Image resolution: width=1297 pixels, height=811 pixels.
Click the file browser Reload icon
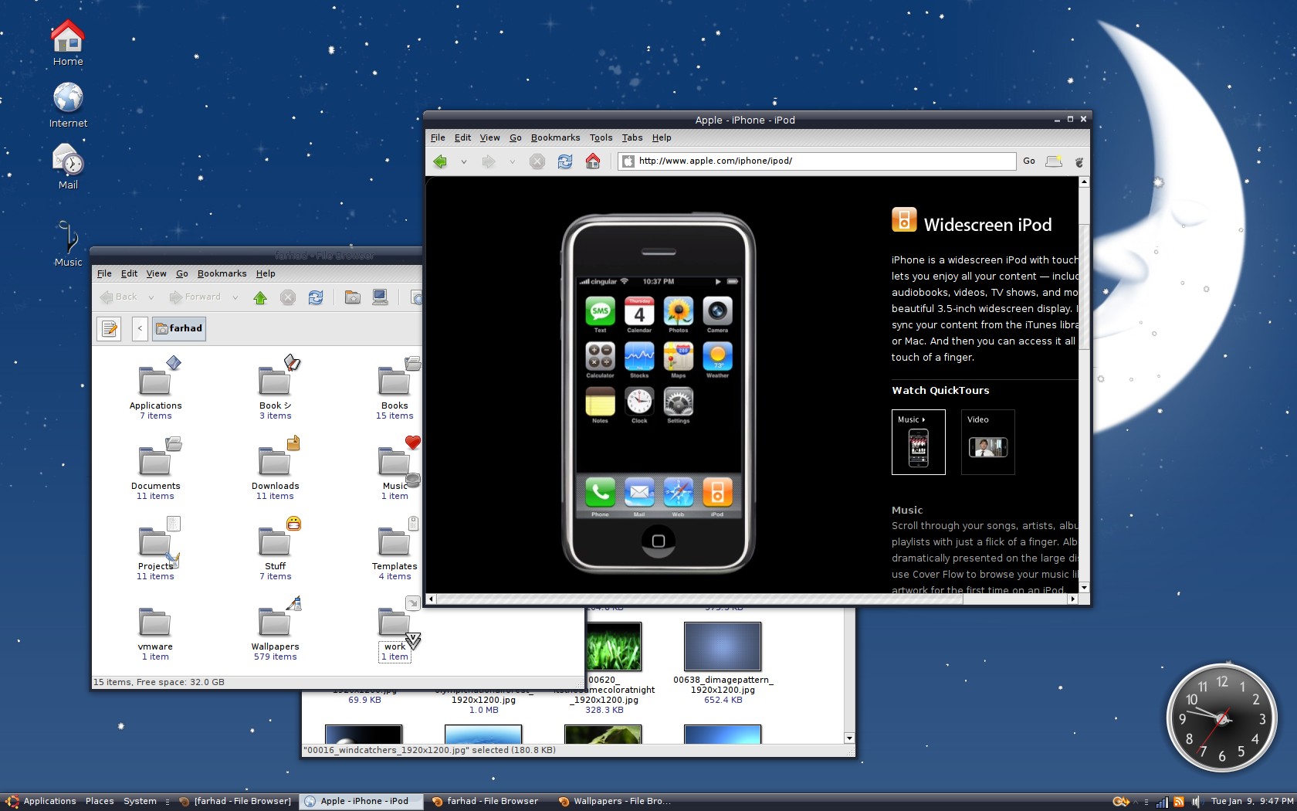(316, 297)
